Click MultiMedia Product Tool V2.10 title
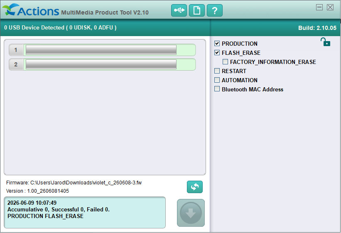Viewport: 341px width, 233px height. (x=105, y=12)
